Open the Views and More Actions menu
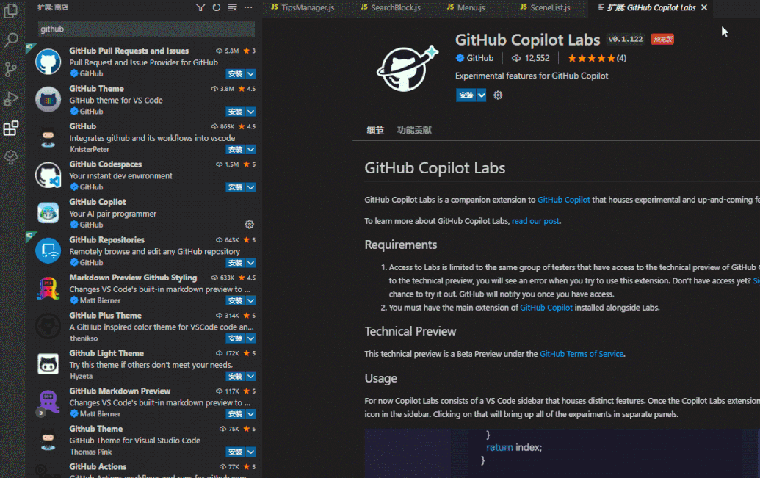 tap(248, 7)
